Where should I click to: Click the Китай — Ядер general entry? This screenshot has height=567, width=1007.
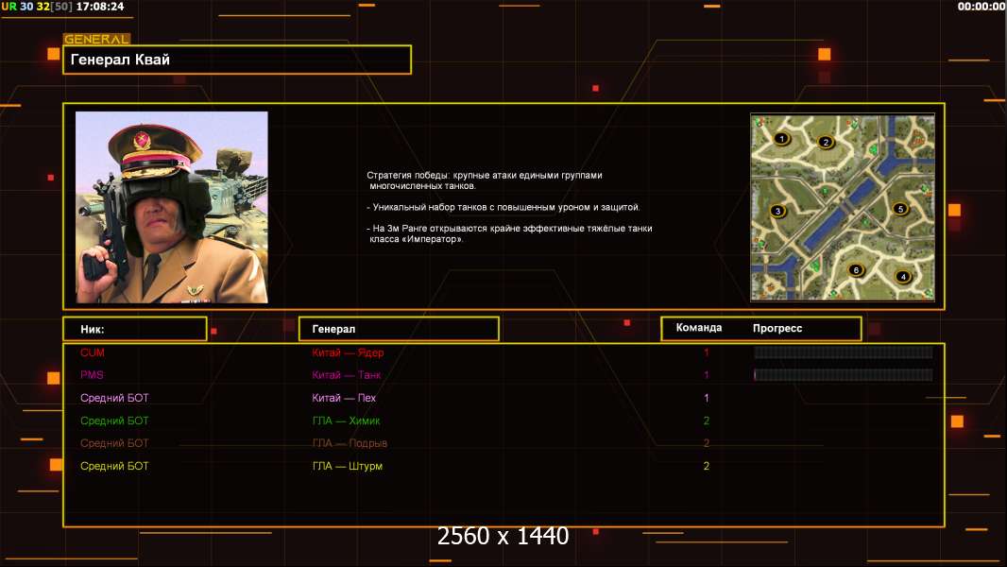[348, 352]
